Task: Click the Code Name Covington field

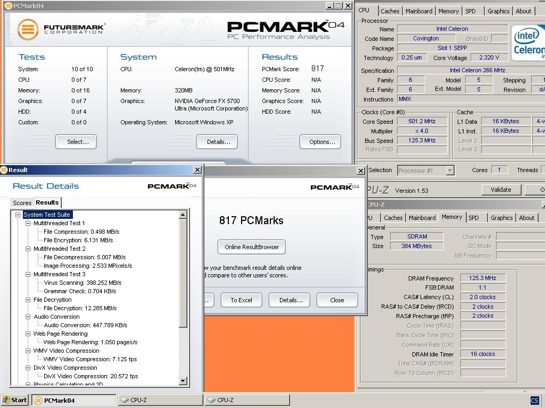Action: (x=426, y=38)
